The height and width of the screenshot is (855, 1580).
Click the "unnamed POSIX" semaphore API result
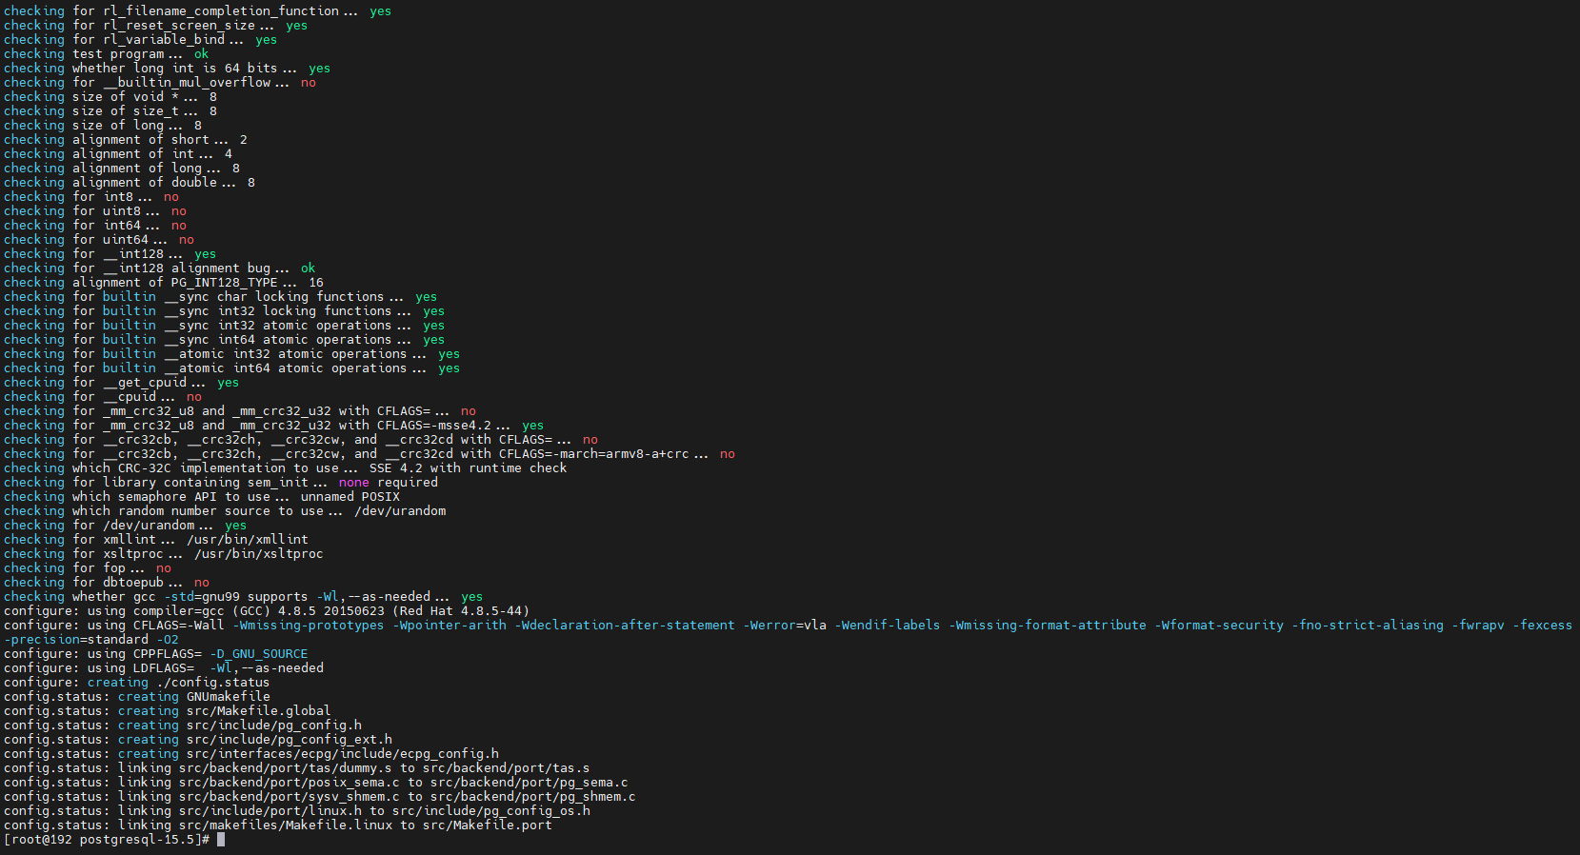[x=350, y=497]
